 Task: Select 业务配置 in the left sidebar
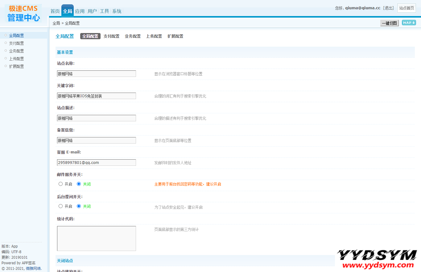click(16, 51)
